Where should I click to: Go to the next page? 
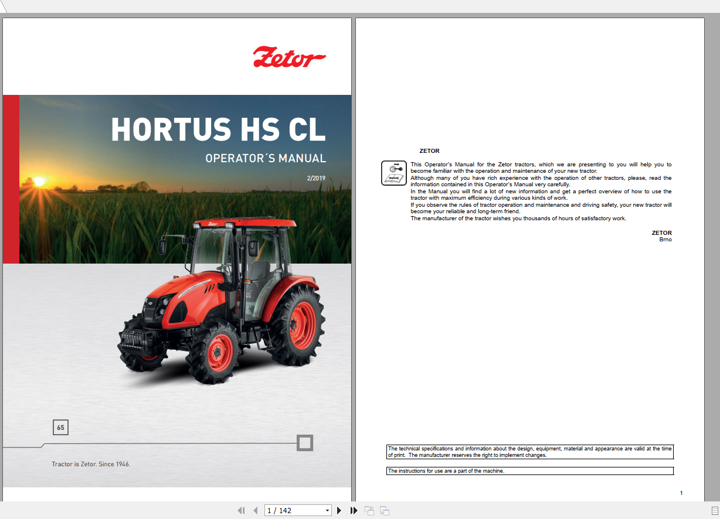tap(339, 511)
